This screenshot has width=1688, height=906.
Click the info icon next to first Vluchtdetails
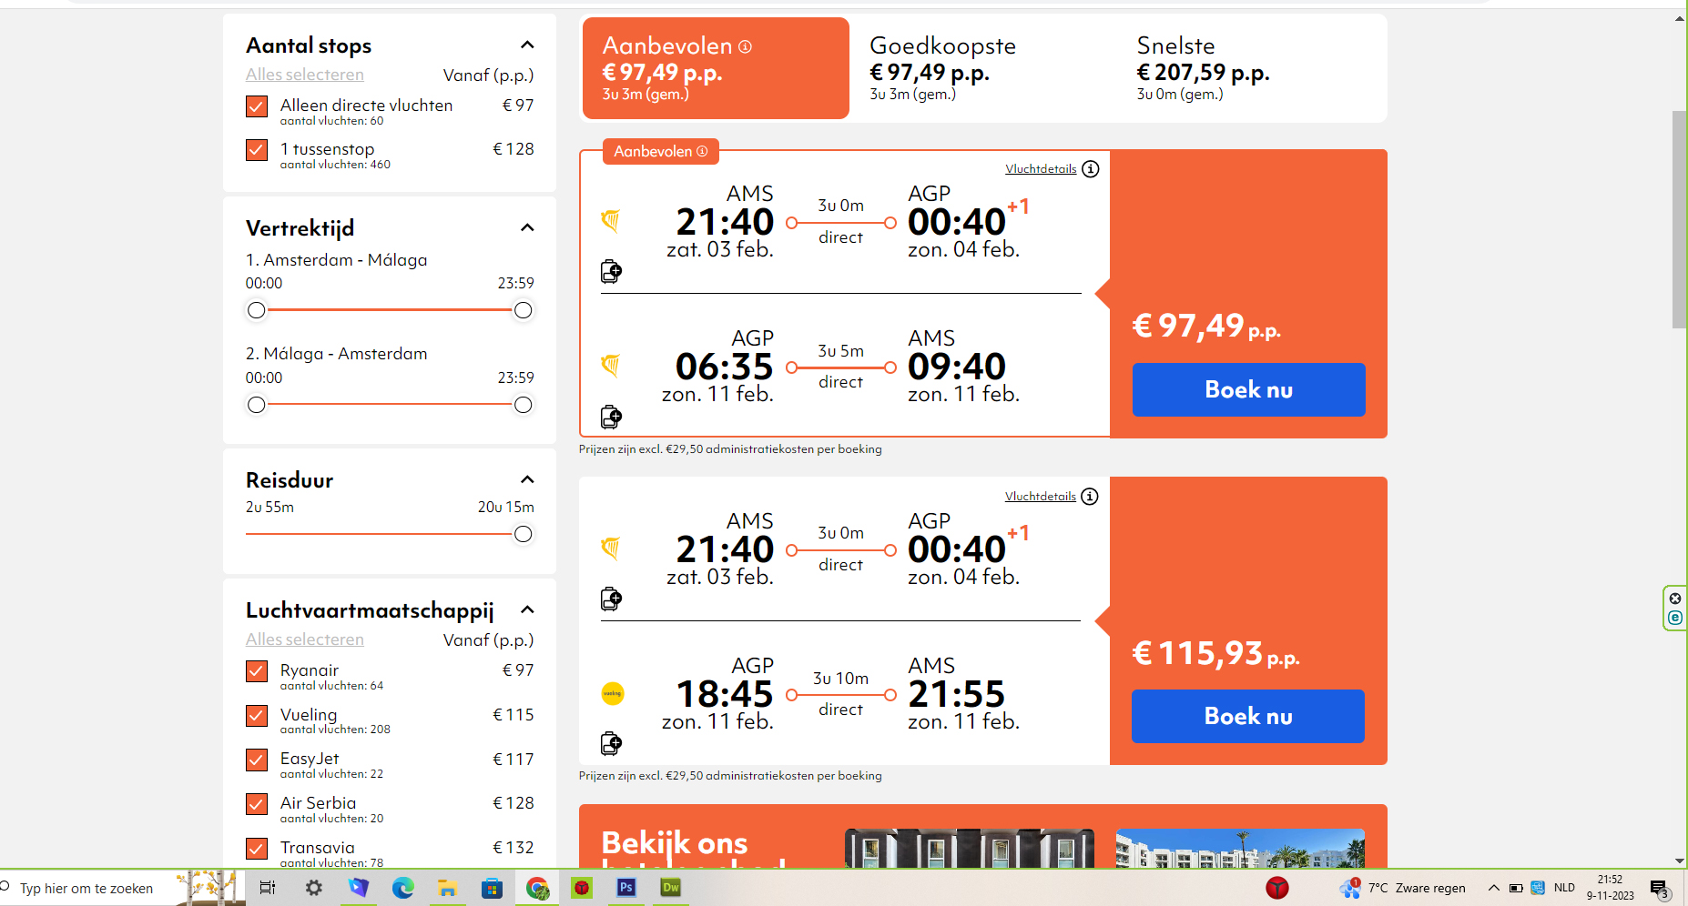(1090, 169)
